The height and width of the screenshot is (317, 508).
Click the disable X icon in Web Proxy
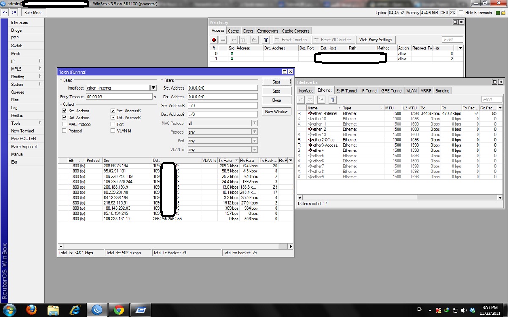(243, 40)
